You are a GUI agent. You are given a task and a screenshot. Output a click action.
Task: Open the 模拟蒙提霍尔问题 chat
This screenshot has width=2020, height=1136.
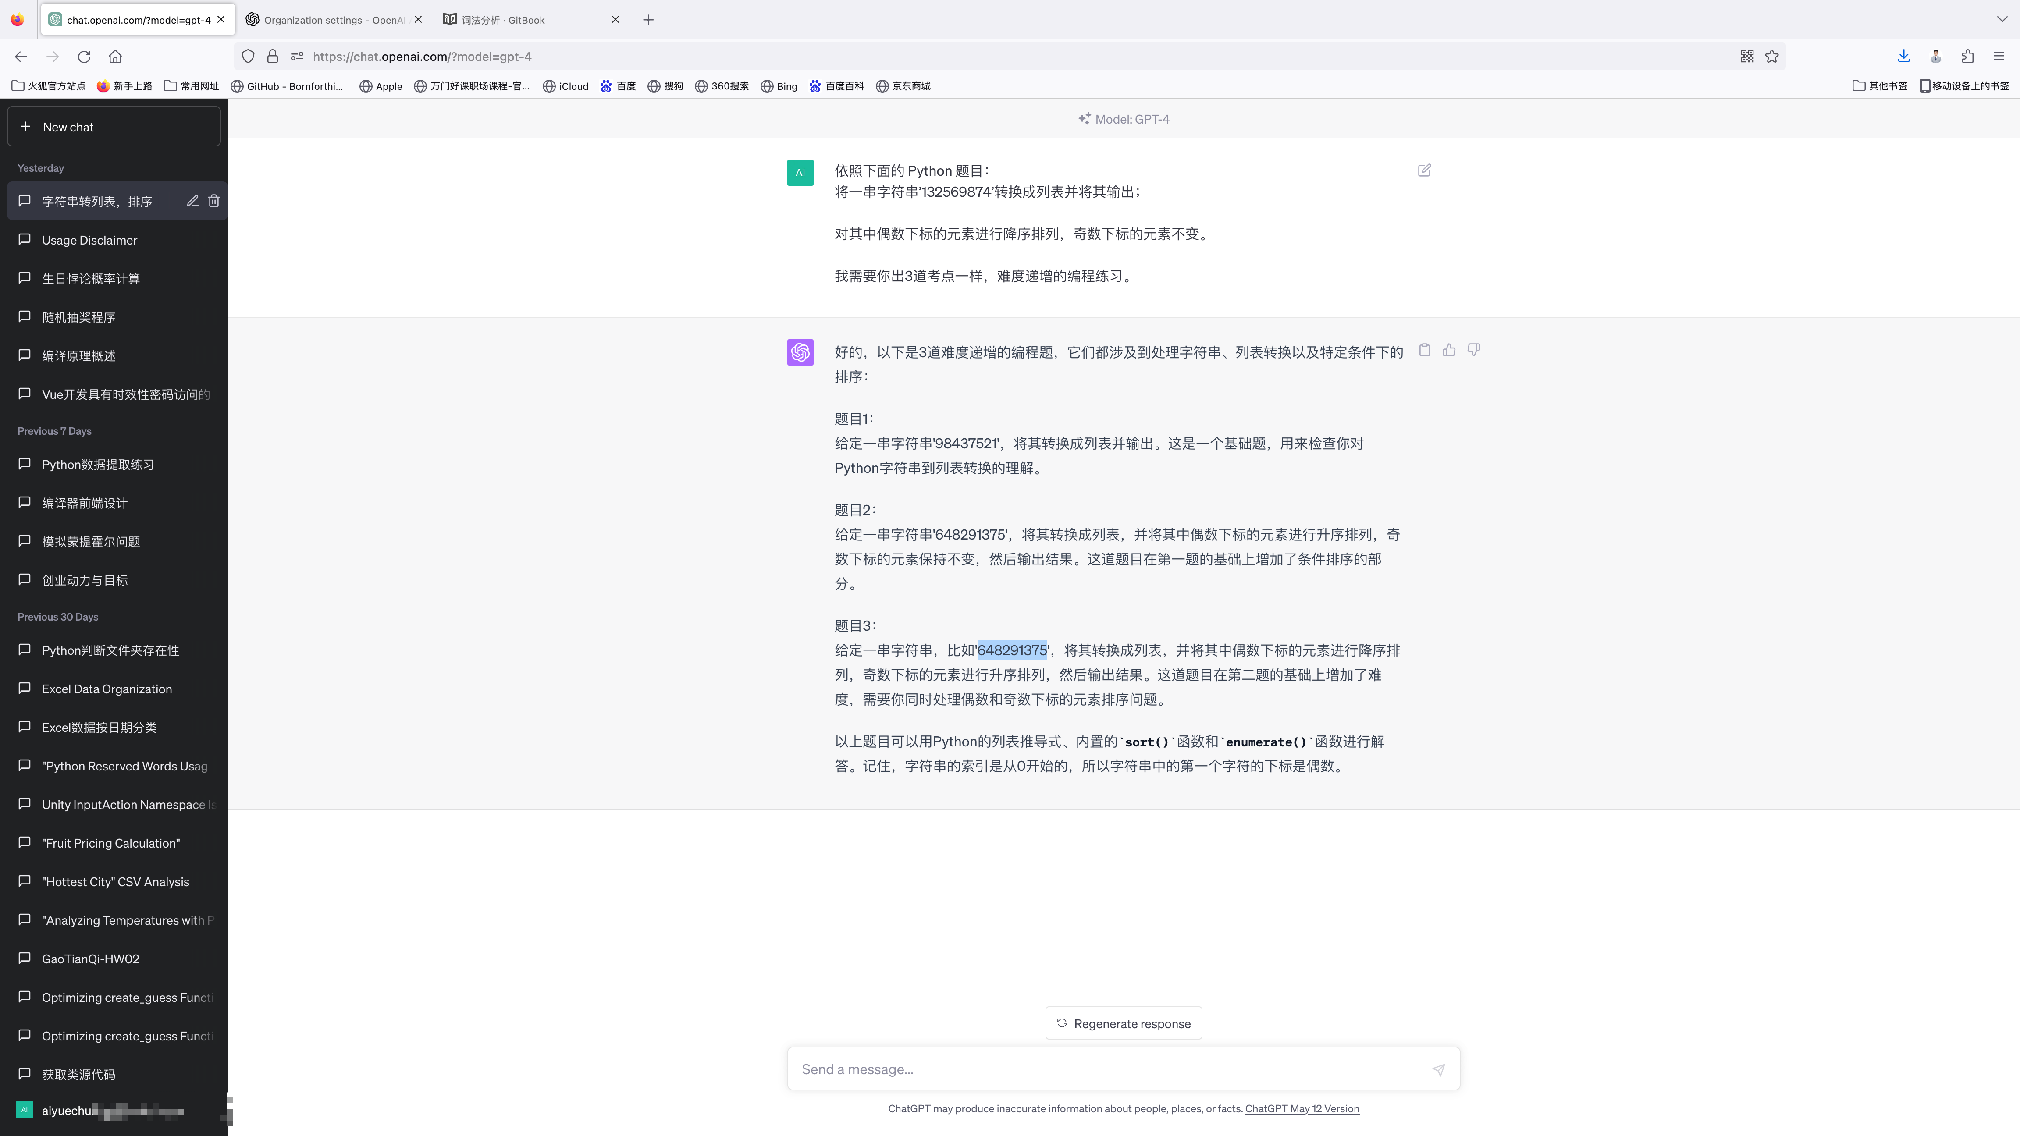(x=114, y=541)
